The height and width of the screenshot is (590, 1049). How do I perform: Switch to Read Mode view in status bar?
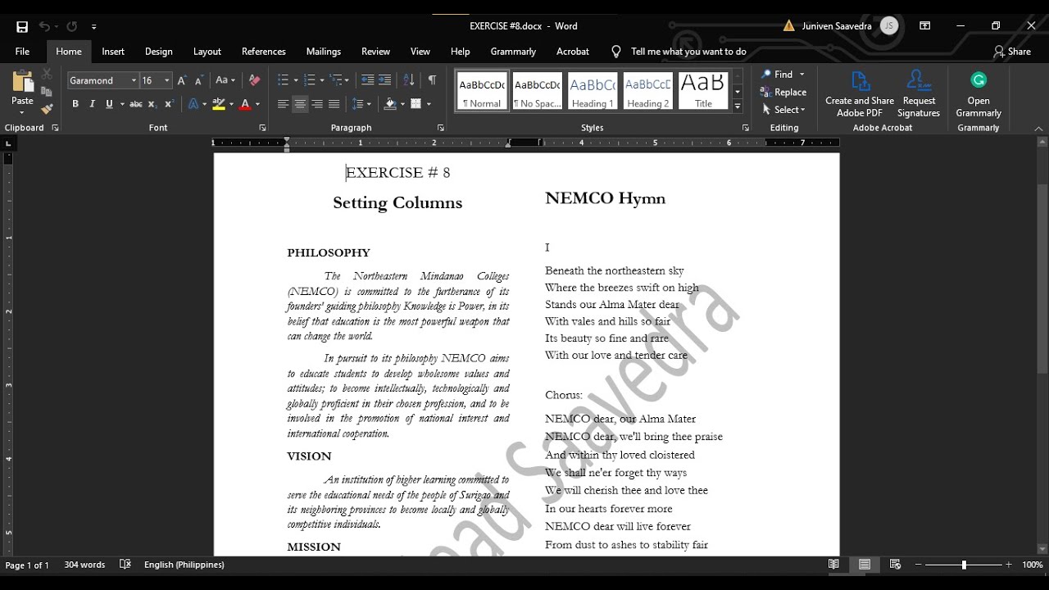[833, 565]
